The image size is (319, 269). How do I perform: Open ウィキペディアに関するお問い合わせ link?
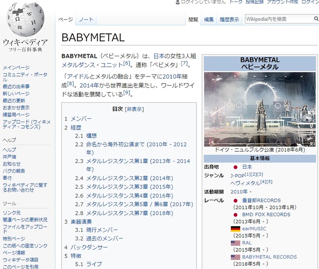25,187
